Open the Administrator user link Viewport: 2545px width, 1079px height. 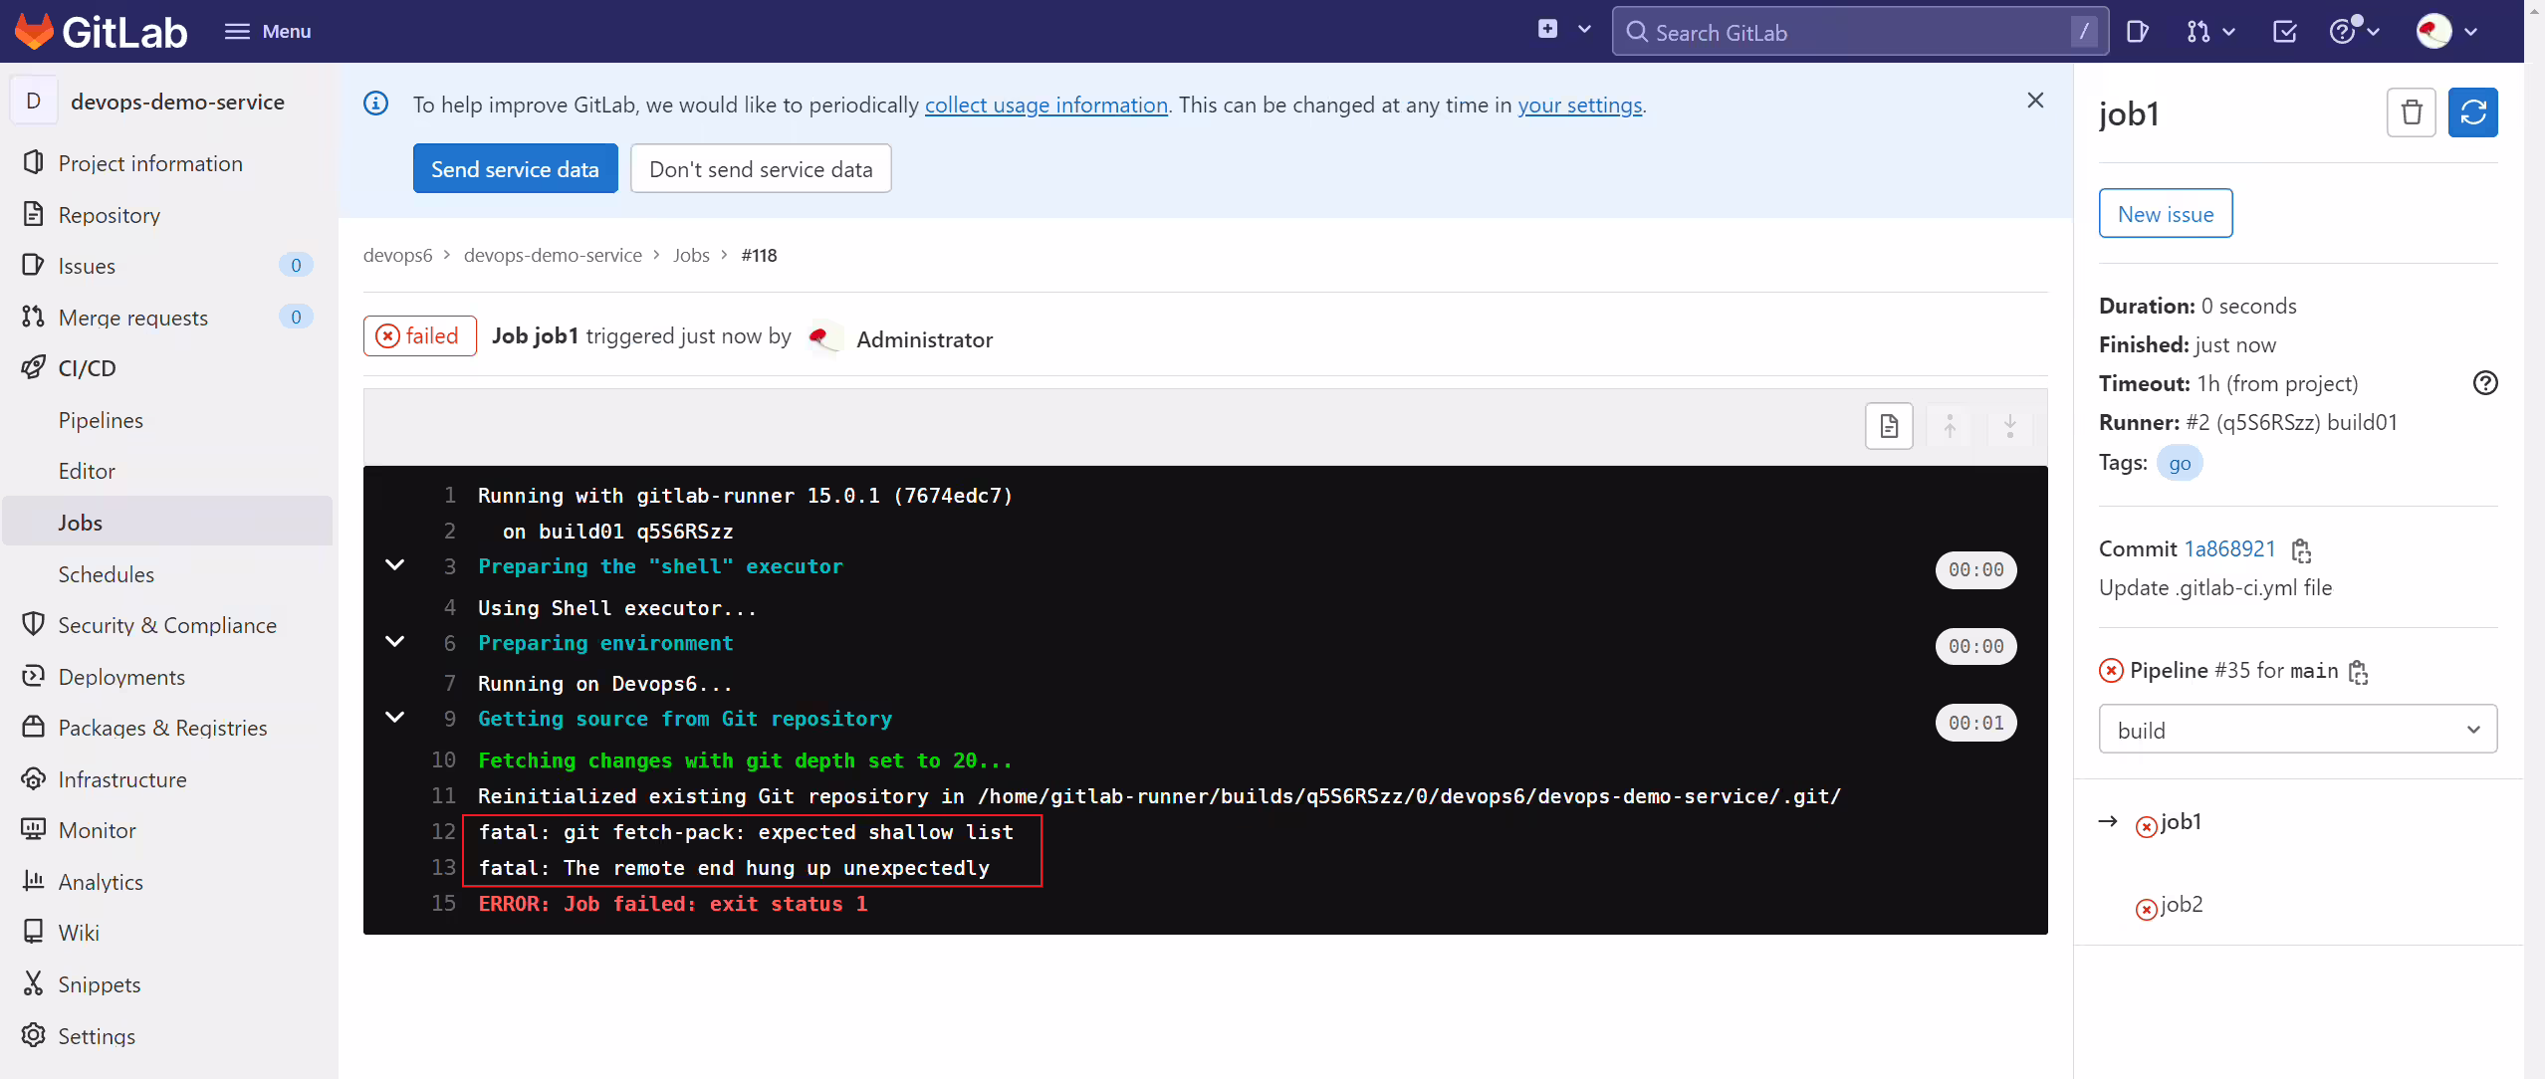tap(924, 339)
